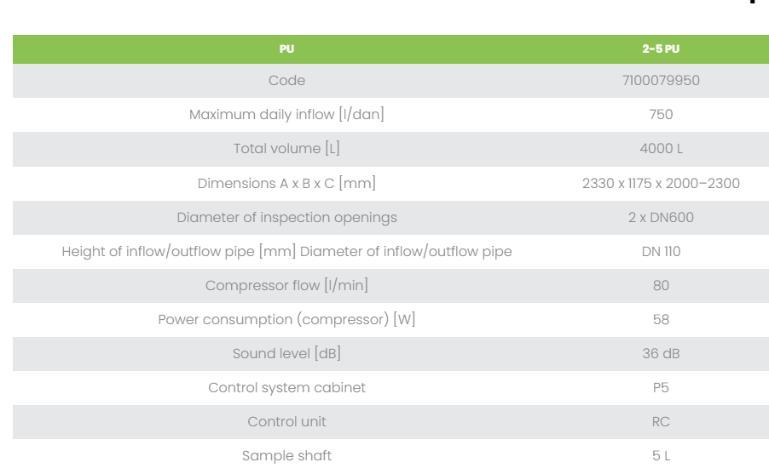
Task: Click the Total volume row label
Action: pyautogui.click(x=286, y=148)
